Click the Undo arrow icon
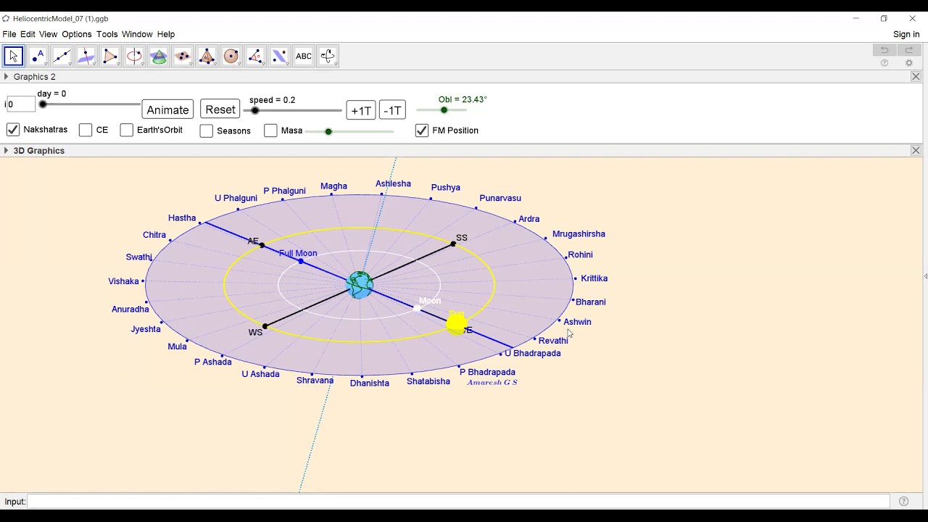Image resolution: width=928 pixels, height=522 pixels. (x=884, y=50)
